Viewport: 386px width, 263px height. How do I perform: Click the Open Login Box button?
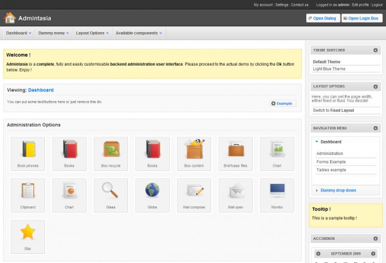pyautogui.click(x=362, y=18)
